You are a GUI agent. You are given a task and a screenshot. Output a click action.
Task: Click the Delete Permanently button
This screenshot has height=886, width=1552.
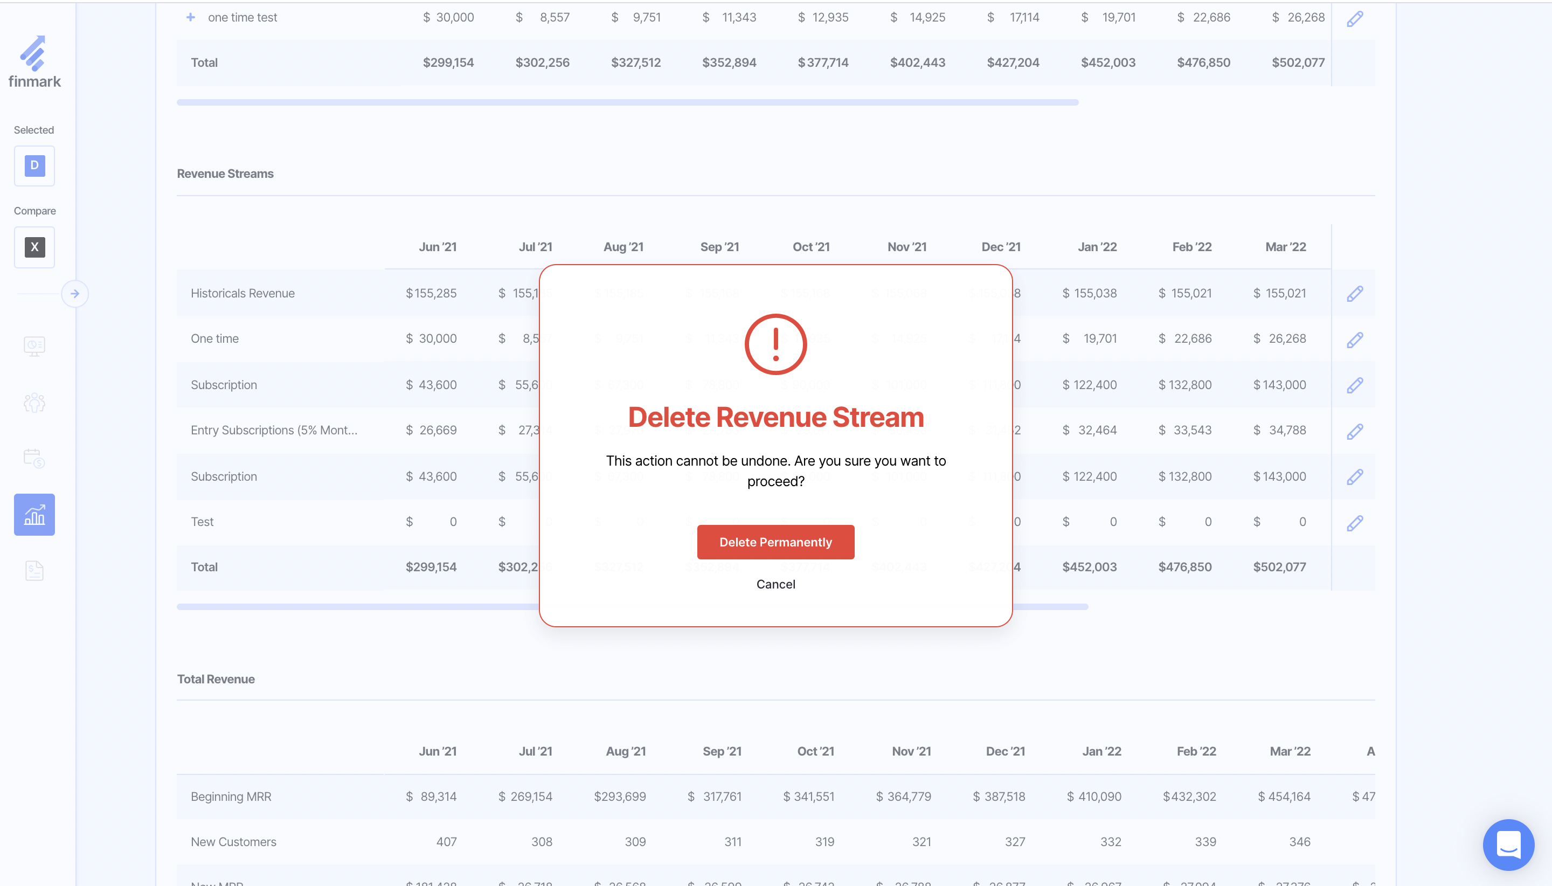click(x=775, y=542)
